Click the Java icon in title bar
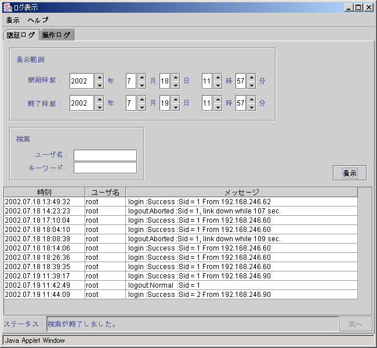 click(x=8, y=7)
